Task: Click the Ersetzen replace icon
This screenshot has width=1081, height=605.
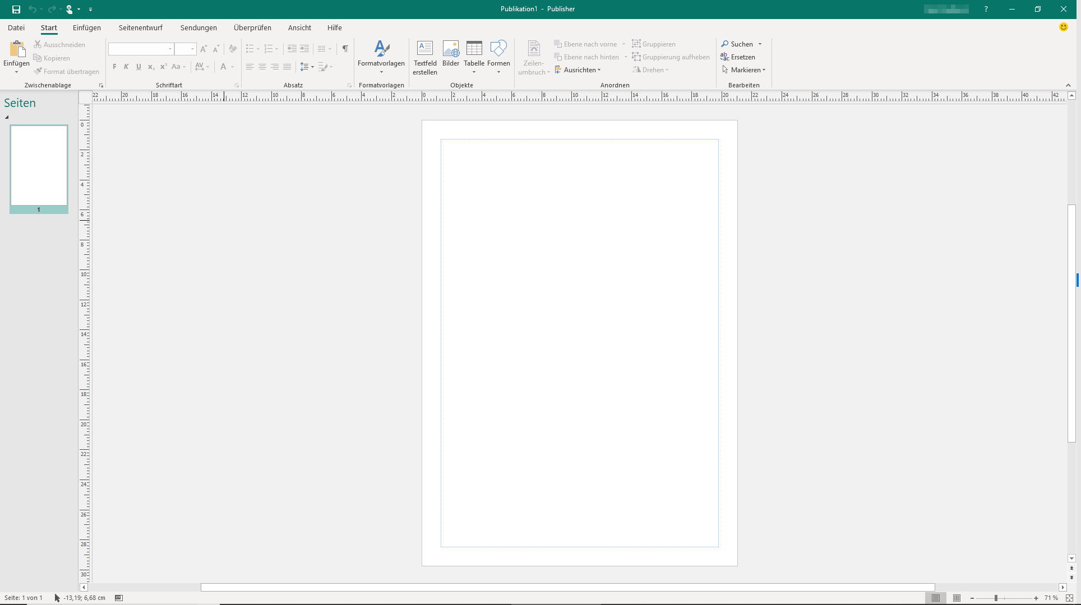Action: tap(738, 57)
